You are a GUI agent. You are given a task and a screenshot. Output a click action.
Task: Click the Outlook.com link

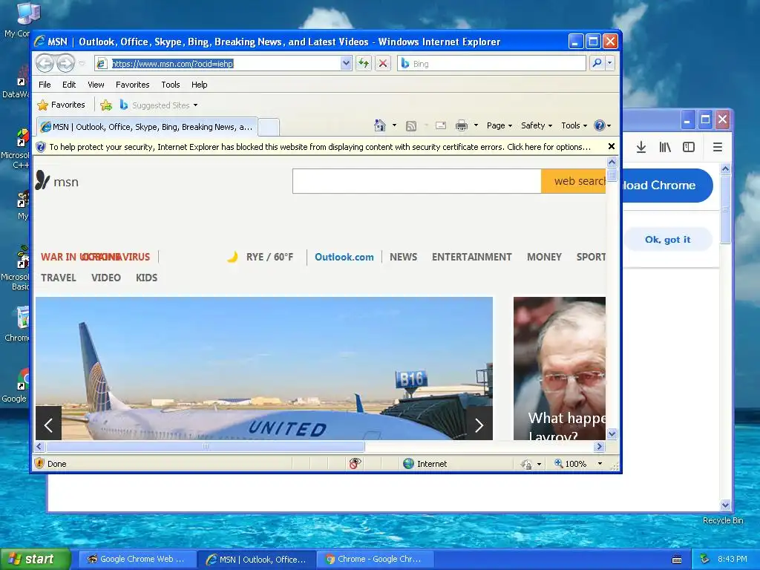click(x=344, y=257)
